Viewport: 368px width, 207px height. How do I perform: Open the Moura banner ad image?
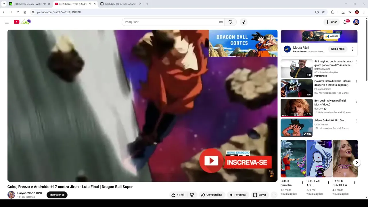tap(319, 36)
